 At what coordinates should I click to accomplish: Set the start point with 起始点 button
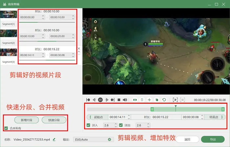98,117
